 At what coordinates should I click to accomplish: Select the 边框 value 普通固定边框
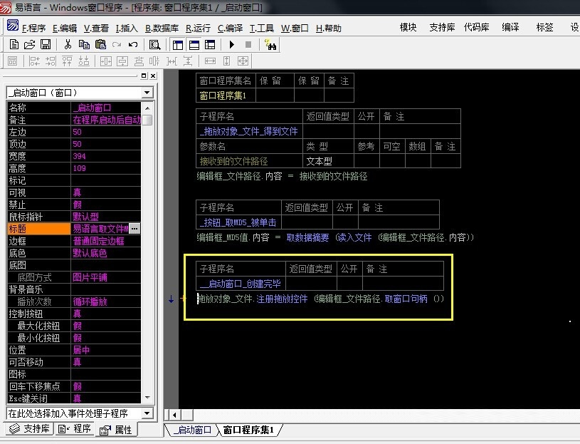(106, 241)
